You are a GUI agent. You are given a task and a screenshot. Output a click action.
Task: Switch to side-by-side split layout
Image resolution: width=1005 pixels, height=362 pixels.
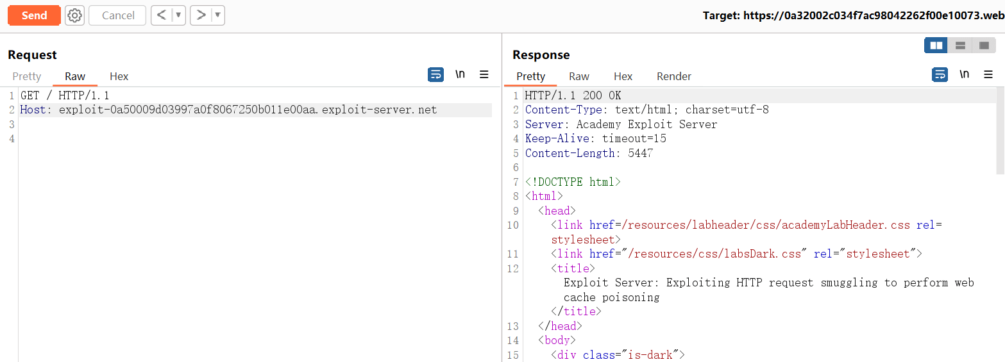coord(936,45)
